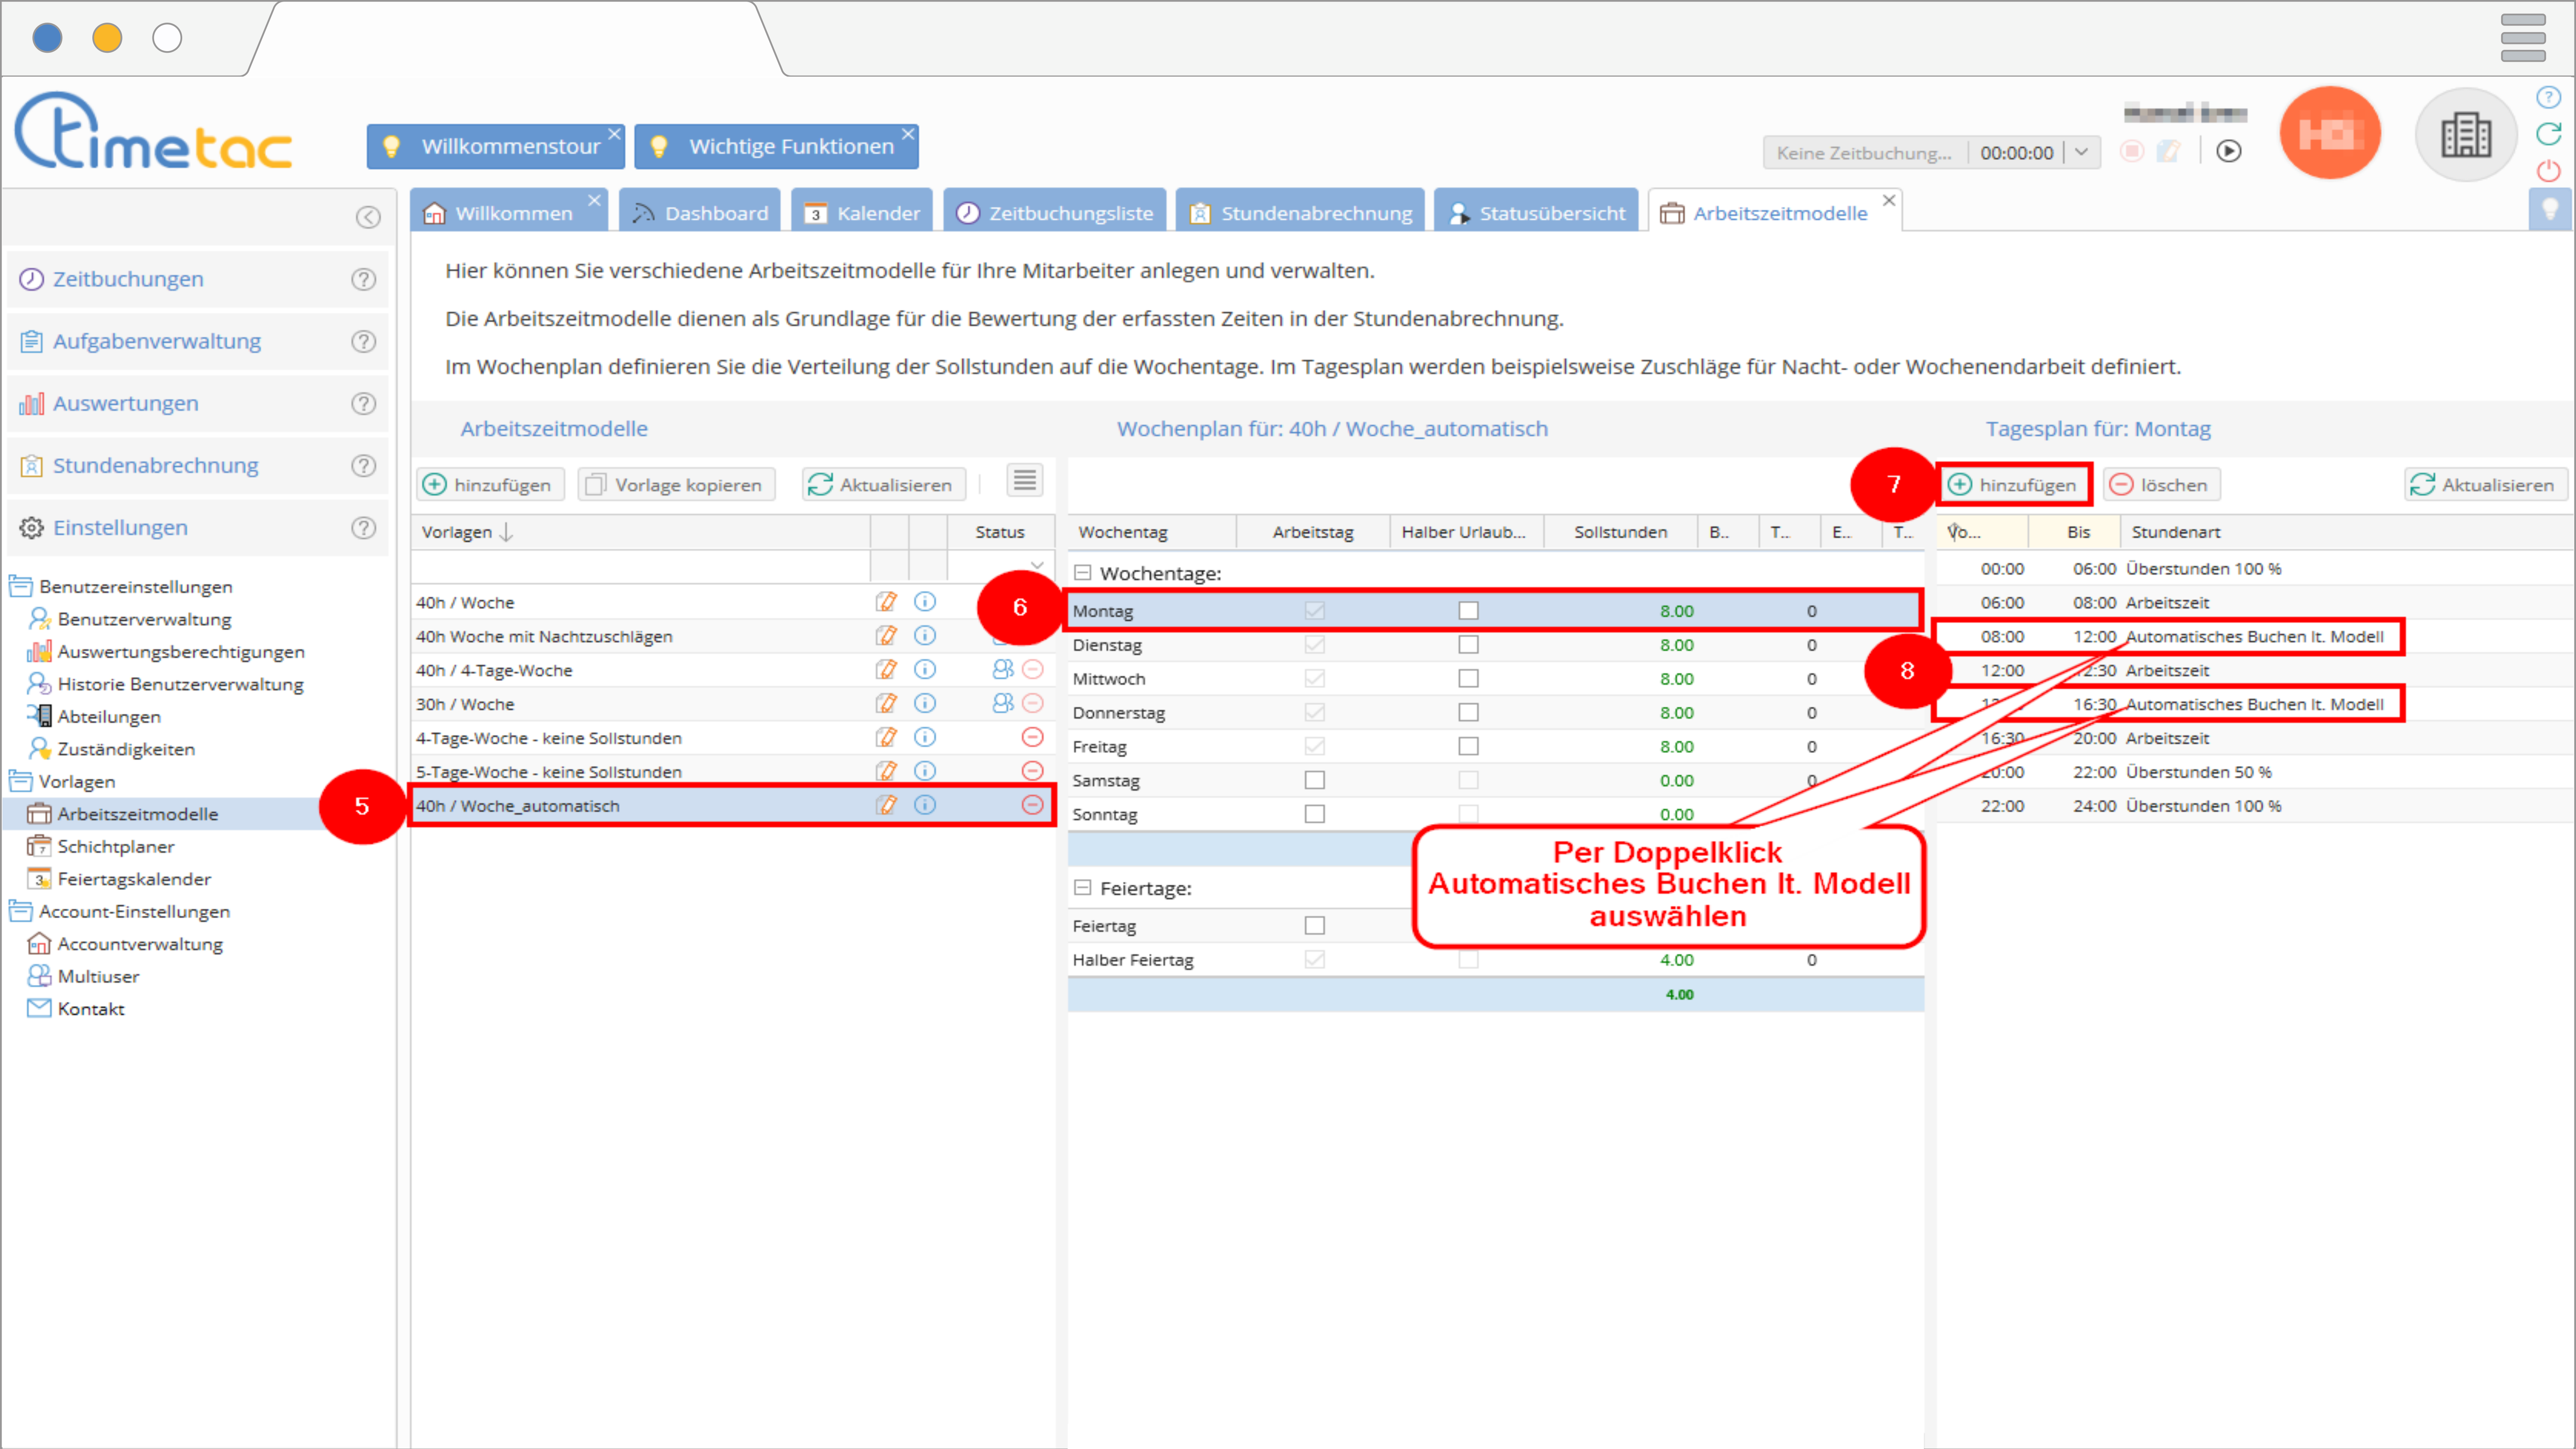The width and height of the screenshot is (2576, 1449).
Task: Open info icon for 30h / Woche
Action: click(925, 704)
